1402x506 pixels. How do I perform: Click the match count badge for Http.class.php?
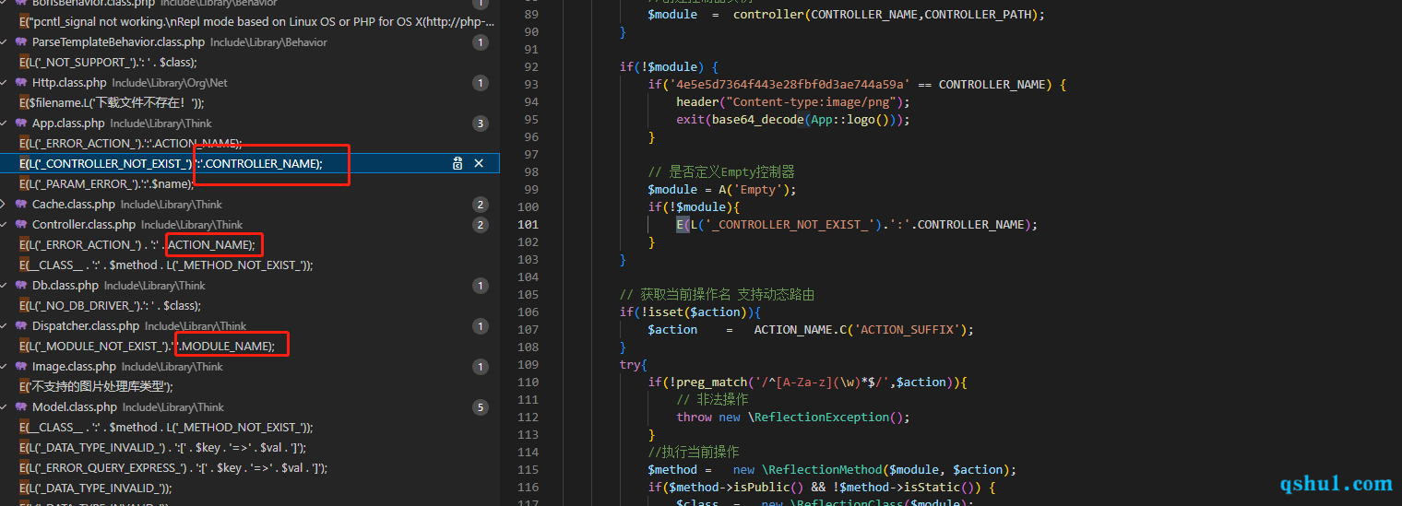480,83
